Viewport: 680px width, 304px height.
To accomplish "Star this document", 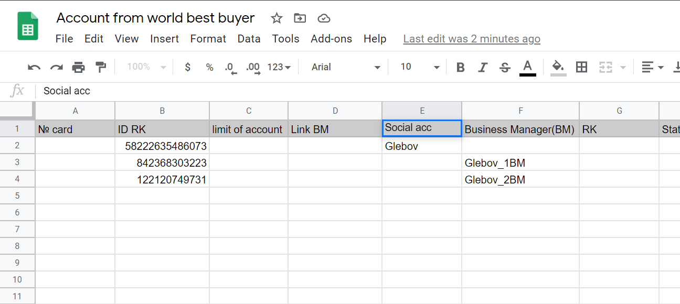I will click(x=277, y=18).
